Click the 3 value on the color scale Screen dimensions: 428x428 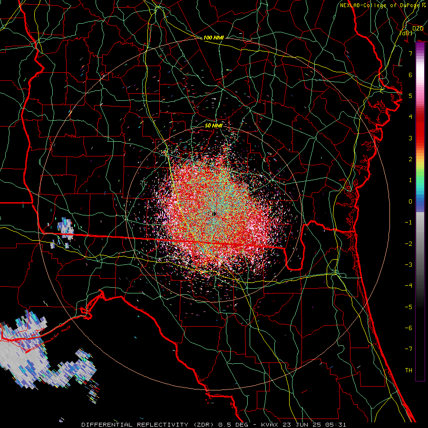(410, 138)
